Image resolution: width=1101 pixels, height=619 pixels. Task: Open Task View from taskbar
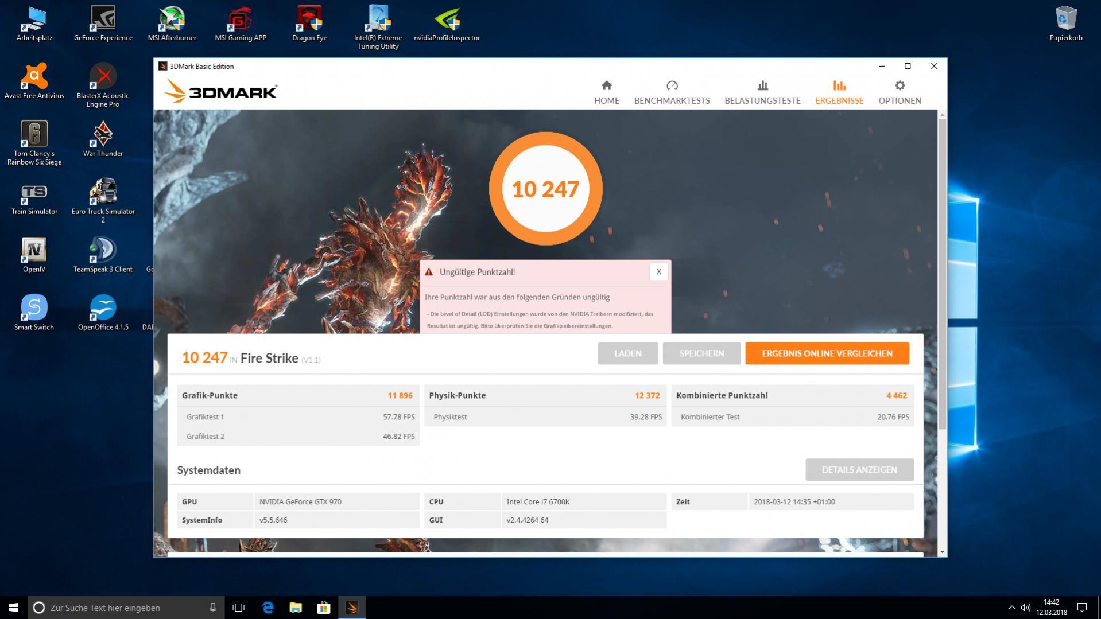coord(238,608)
